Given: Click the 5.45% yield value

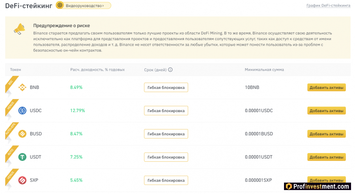Looking at the screenshot, I should pyautogui.click(x=76, y=180).
